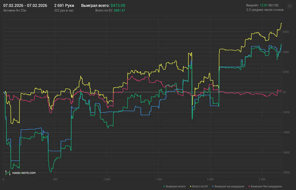Click the '500' x-axis label
Screen dimensions: 296x190
click(x=55, y=179)
